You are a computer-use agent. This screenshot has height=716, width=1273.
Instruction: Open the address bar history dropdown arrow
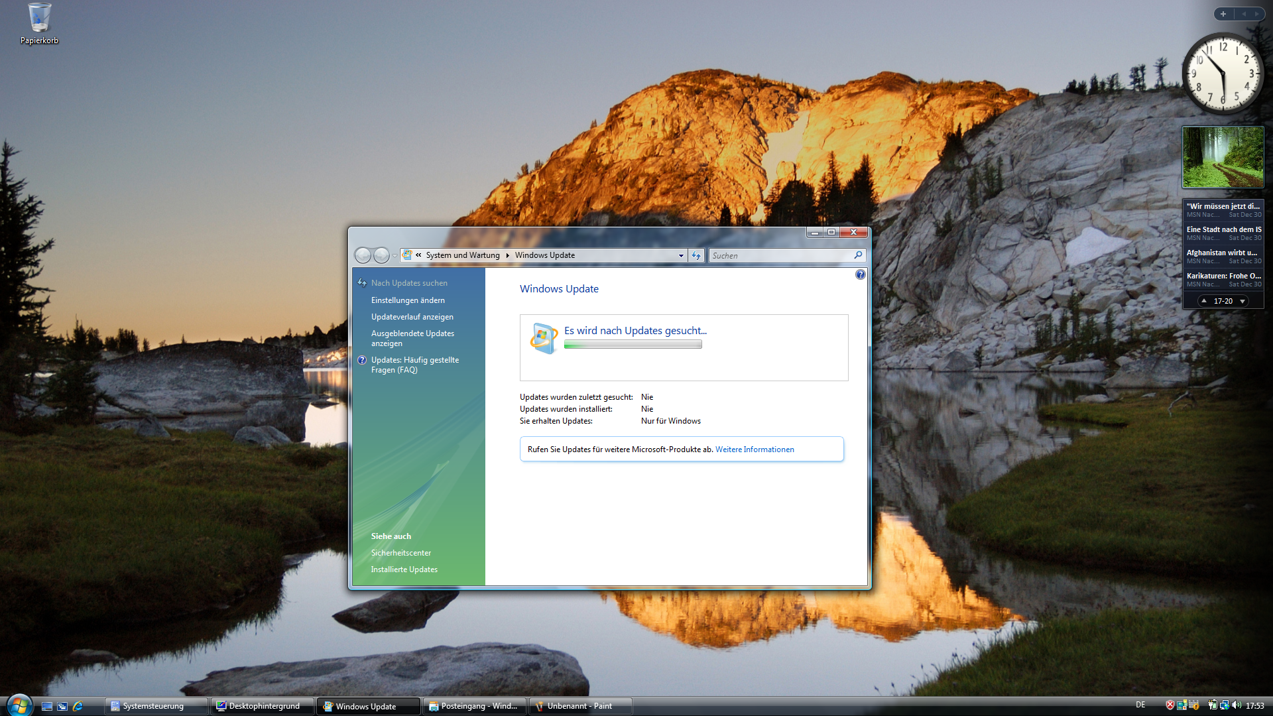[x=681, y=256]
